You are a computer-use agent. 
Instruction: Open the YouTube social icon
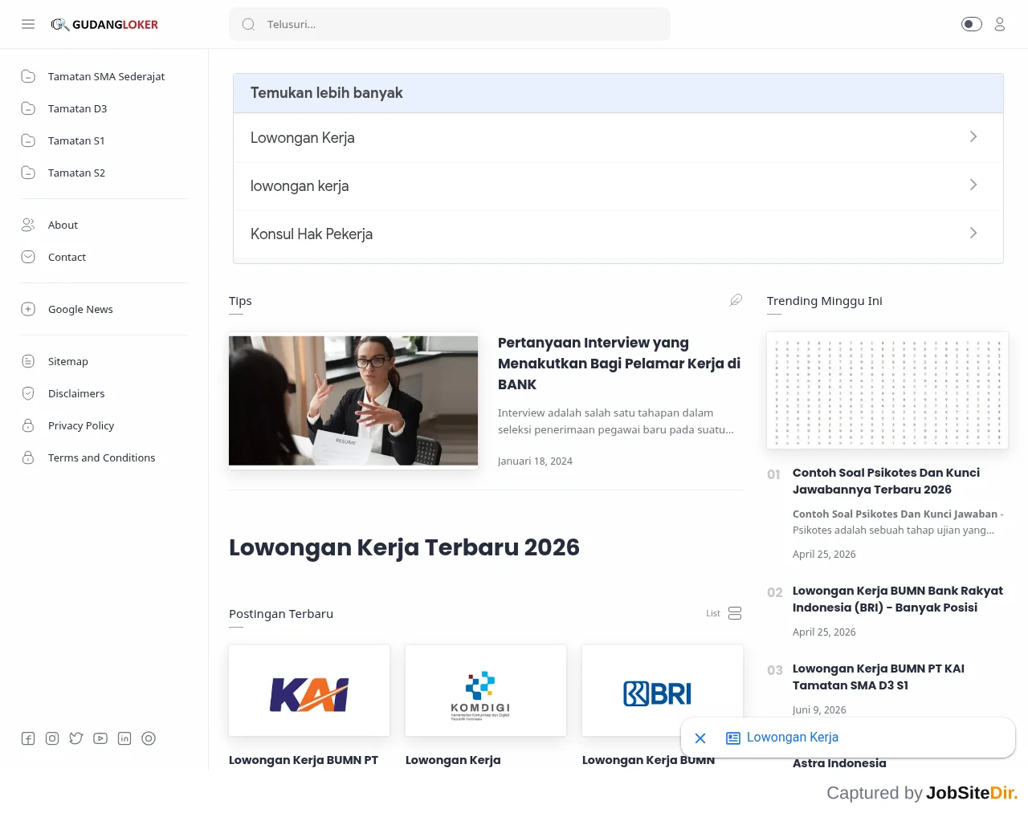click(x=100, y=738)
